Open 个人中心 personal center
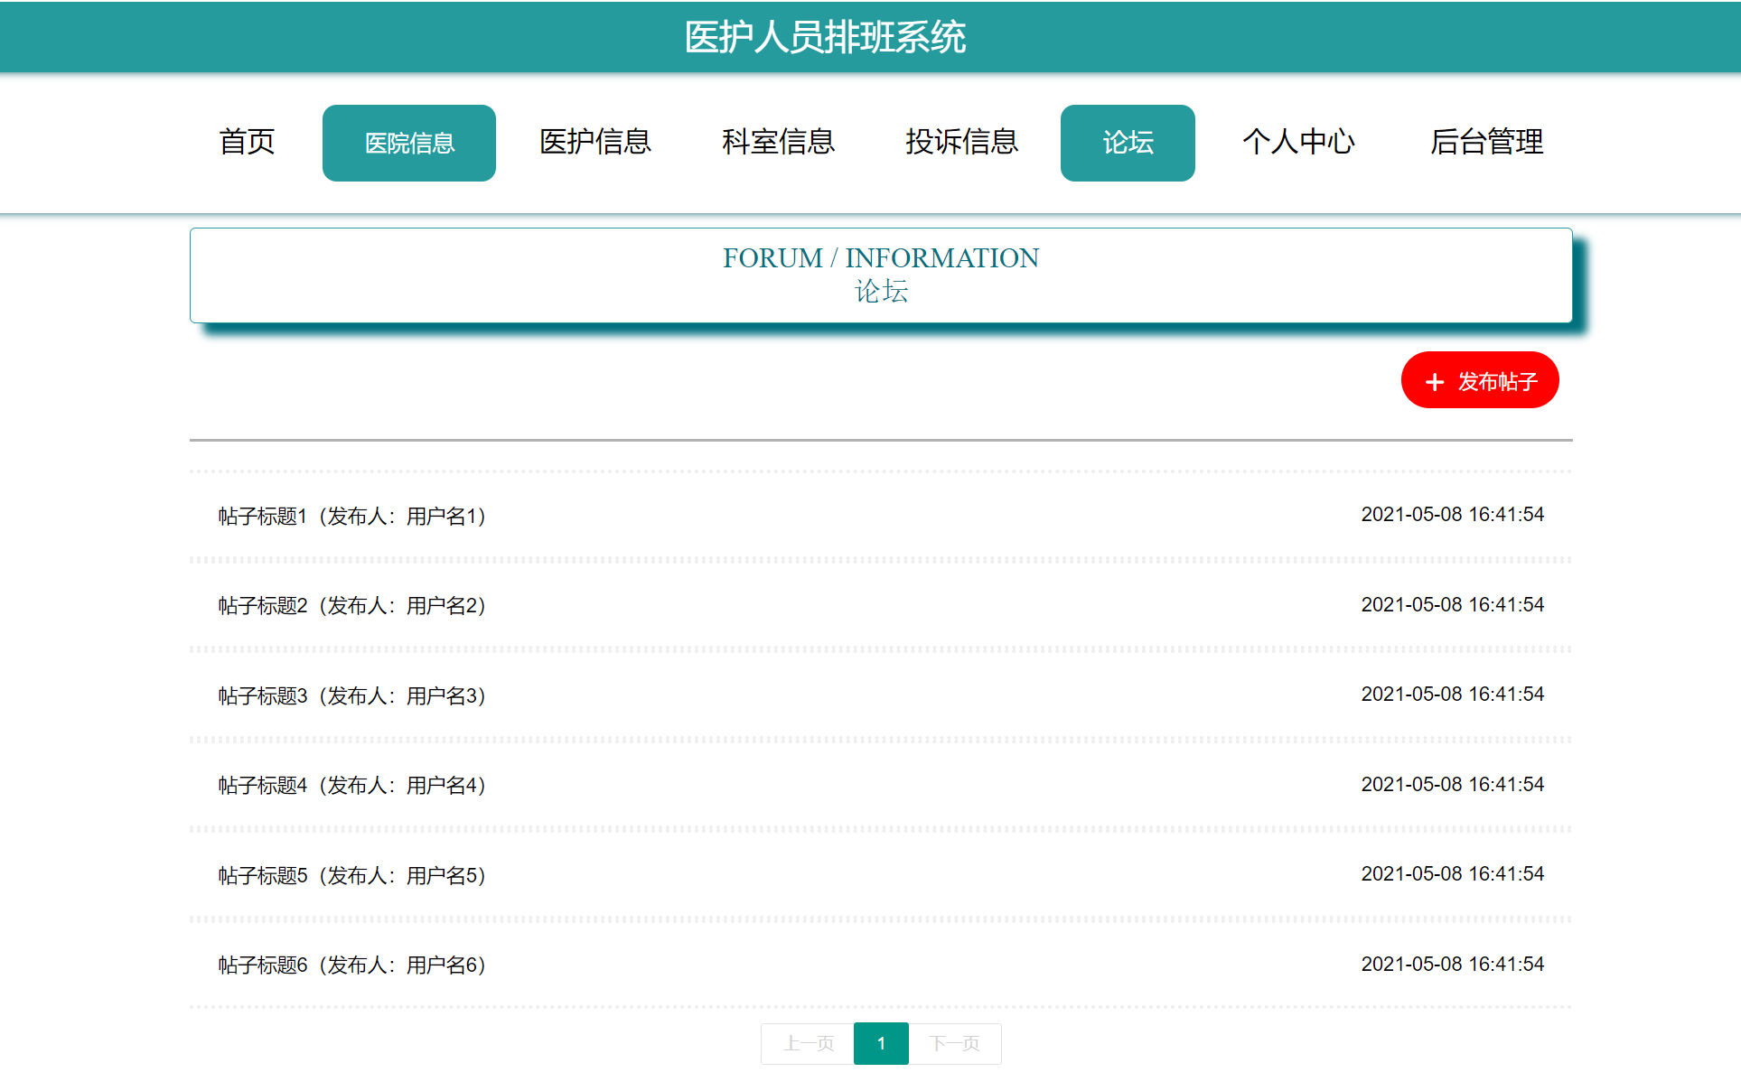Image resolution: width=1741 pixels, height=1091 pixels. tap(1297, 142)
